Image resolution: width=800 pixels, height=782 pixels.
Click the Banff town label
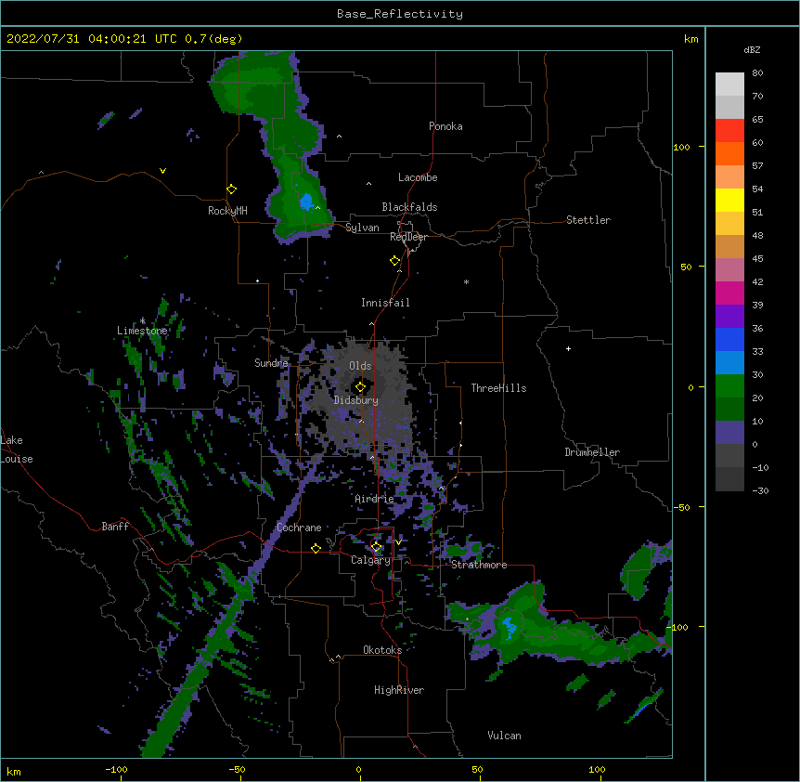click(x=115, y=527)
